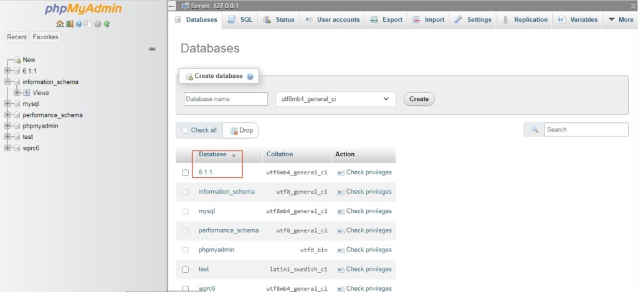This screenshot has width=638, height=292.
Task: Click the test database icon in the tree
Action: coord(17,137)
